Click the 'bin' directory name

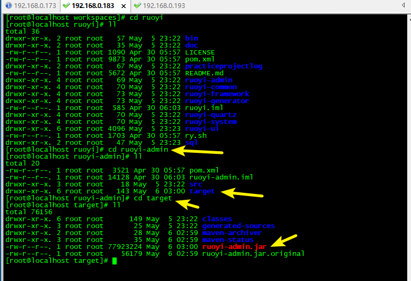pyautogui.click(x=192, y=38)
